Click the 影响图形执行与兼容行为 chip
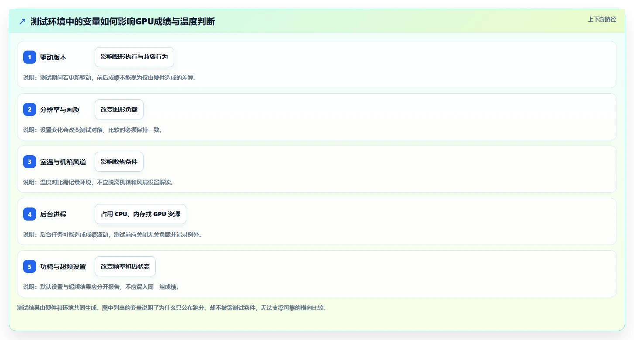 134,57
